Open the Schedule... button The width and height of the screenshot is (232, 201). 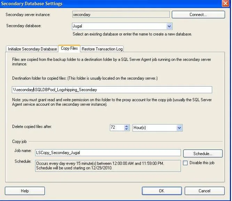click(203, 153)
